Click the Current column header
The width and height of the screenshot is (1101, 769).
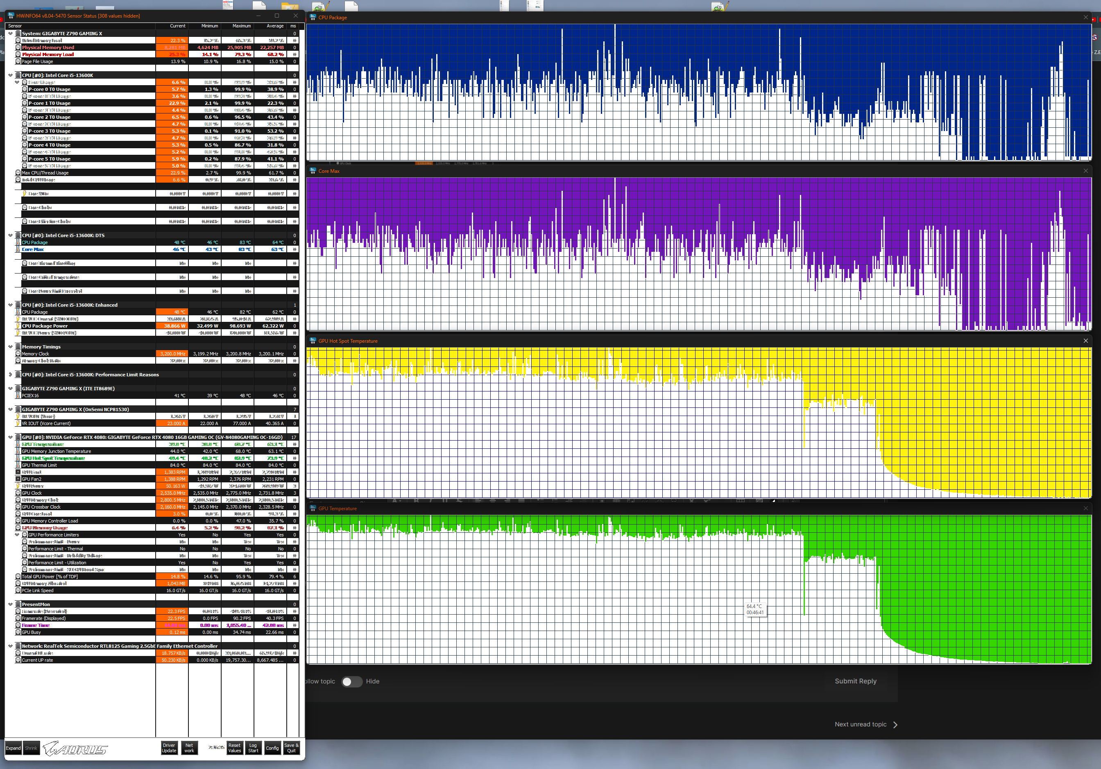[x=172, y=26]
